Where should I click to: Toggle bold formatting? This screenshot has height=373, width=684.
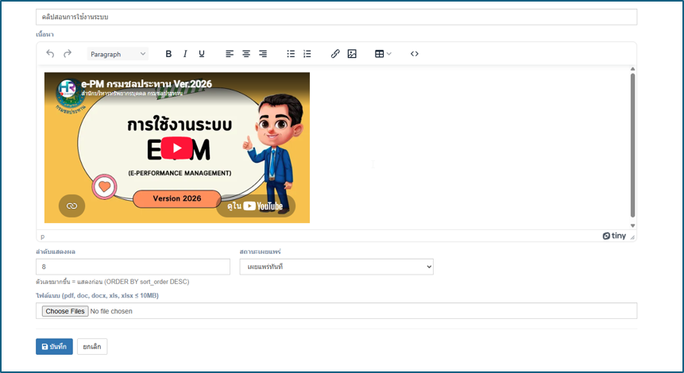168,54
